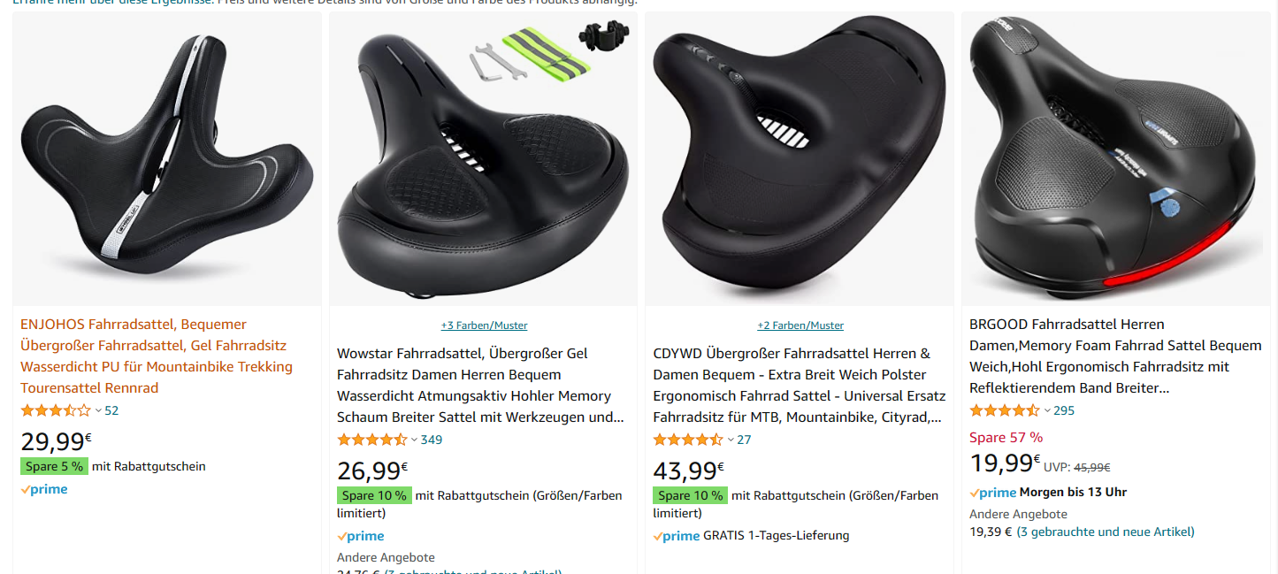
Task: Expand rating chevron beside 349 reviews
Action: pyautogui.click(x=415, y=440)
